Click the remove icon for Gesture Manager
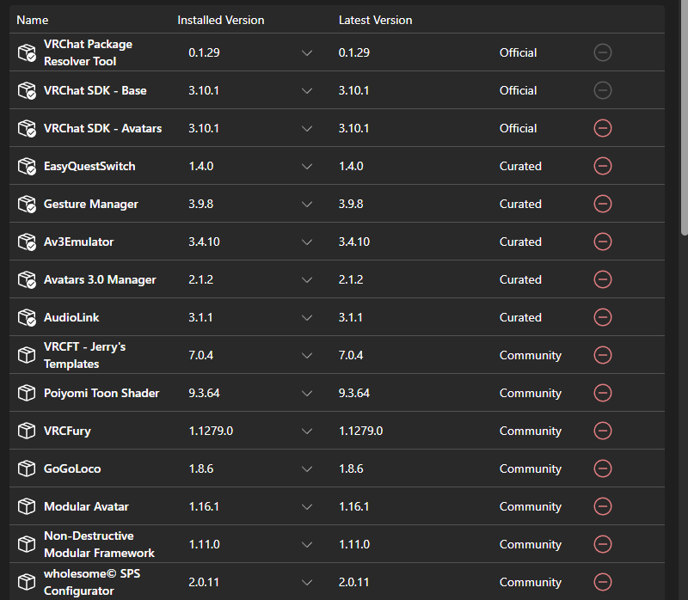 coord(603,204)
